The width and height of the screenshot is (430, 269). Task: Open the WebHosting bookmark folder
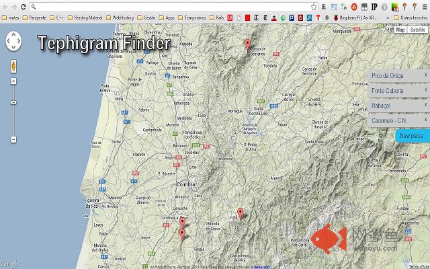coord(120,18)
